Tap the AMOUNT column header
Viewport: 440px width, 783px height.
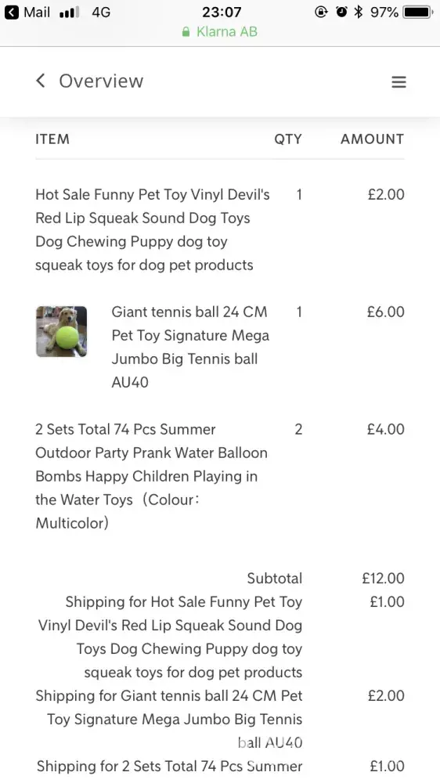(x=373, y=139)
